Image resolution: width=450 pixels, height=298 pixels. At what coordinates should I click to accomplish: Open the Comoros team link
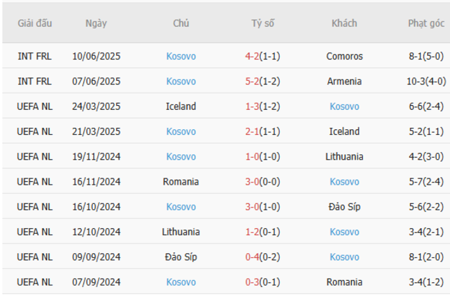click(x=344, y=56)
